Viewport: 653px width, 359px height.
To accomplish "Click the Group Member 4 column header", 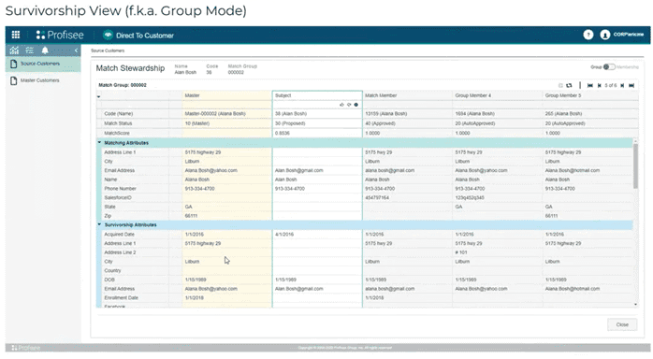I will pyautogui.click(x=498, y=95).
